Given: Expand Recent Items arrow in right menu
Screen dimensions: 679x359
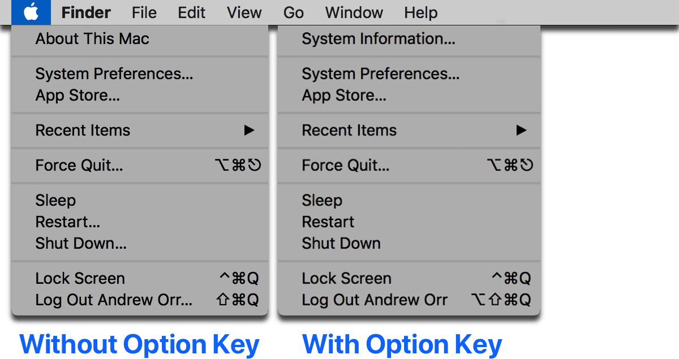Looking at the screenshot, I should coord(521,131).
